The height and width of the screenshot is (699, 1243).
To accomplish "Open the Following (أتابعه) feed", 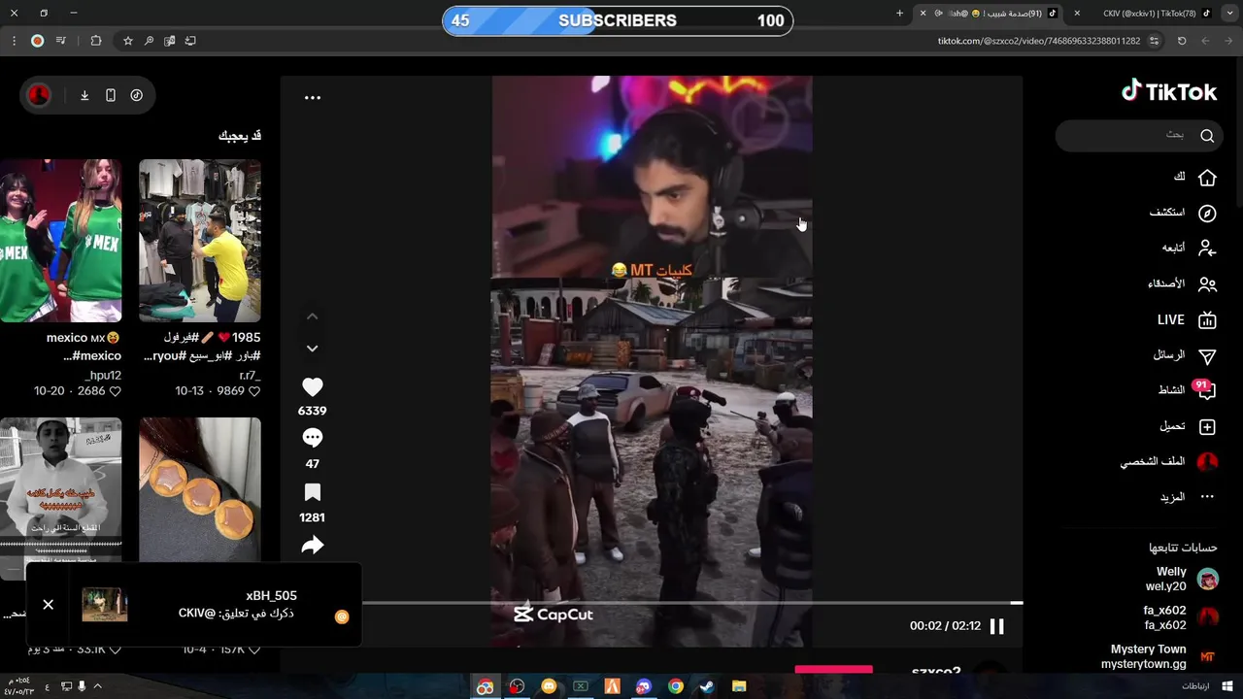I will (1189, 248).
